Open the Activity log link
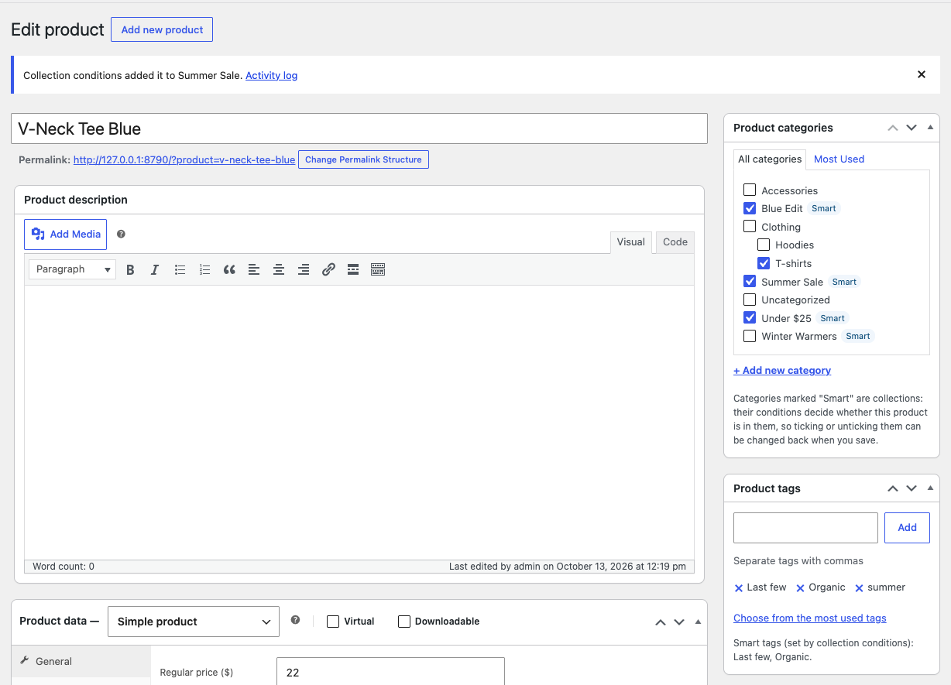This screenshot has height=685, width=951. 272,75
